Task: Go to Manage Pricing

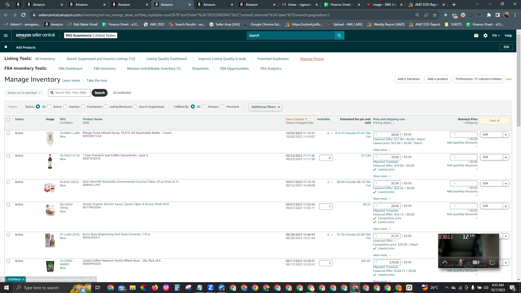Action: tap(312, 59)
